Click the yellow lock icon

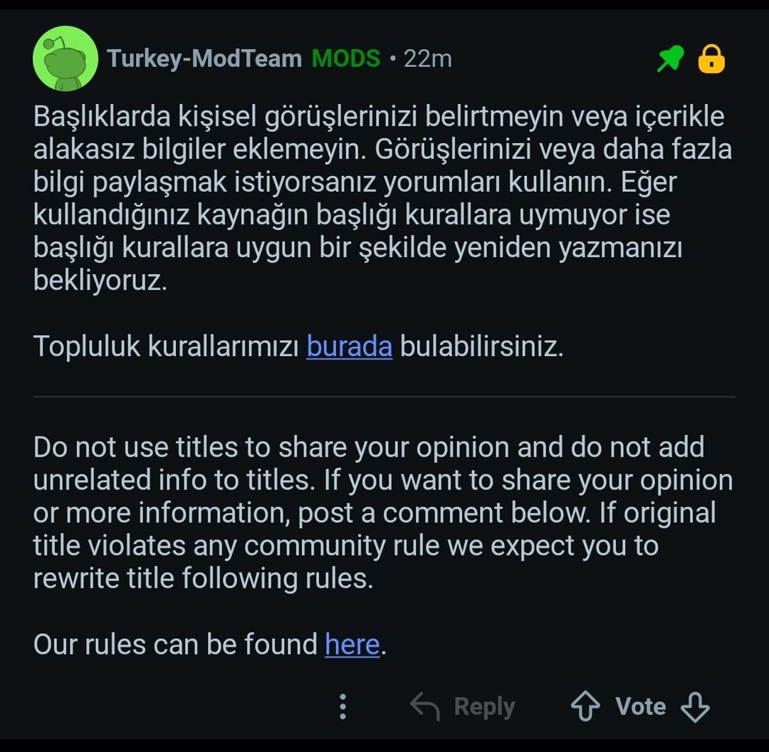pos(711,60)
